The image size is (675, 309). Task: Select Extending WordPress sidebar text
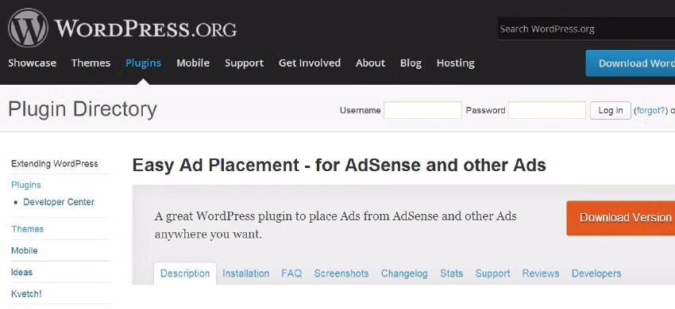click(x=55, y=164)
